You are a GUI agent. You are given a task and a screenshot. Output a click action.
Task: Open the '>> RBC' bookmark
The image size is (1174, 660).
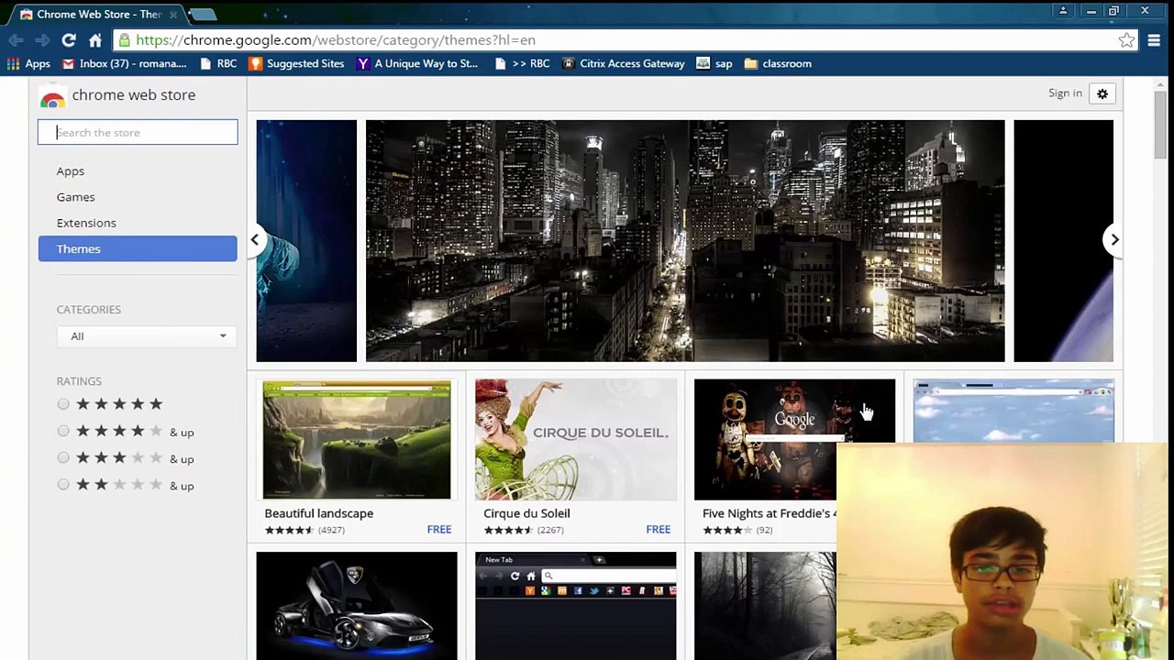(x=522, y=64)
